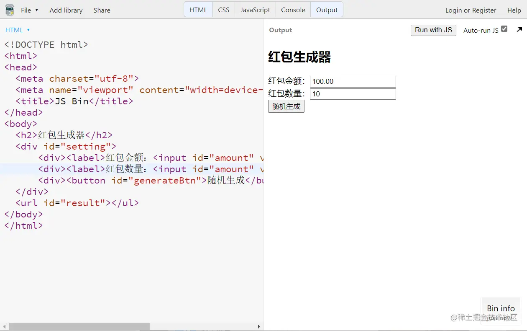The height and width of the screenshot is (331, 527).
Task: Open the Help link
Action: 514,10
